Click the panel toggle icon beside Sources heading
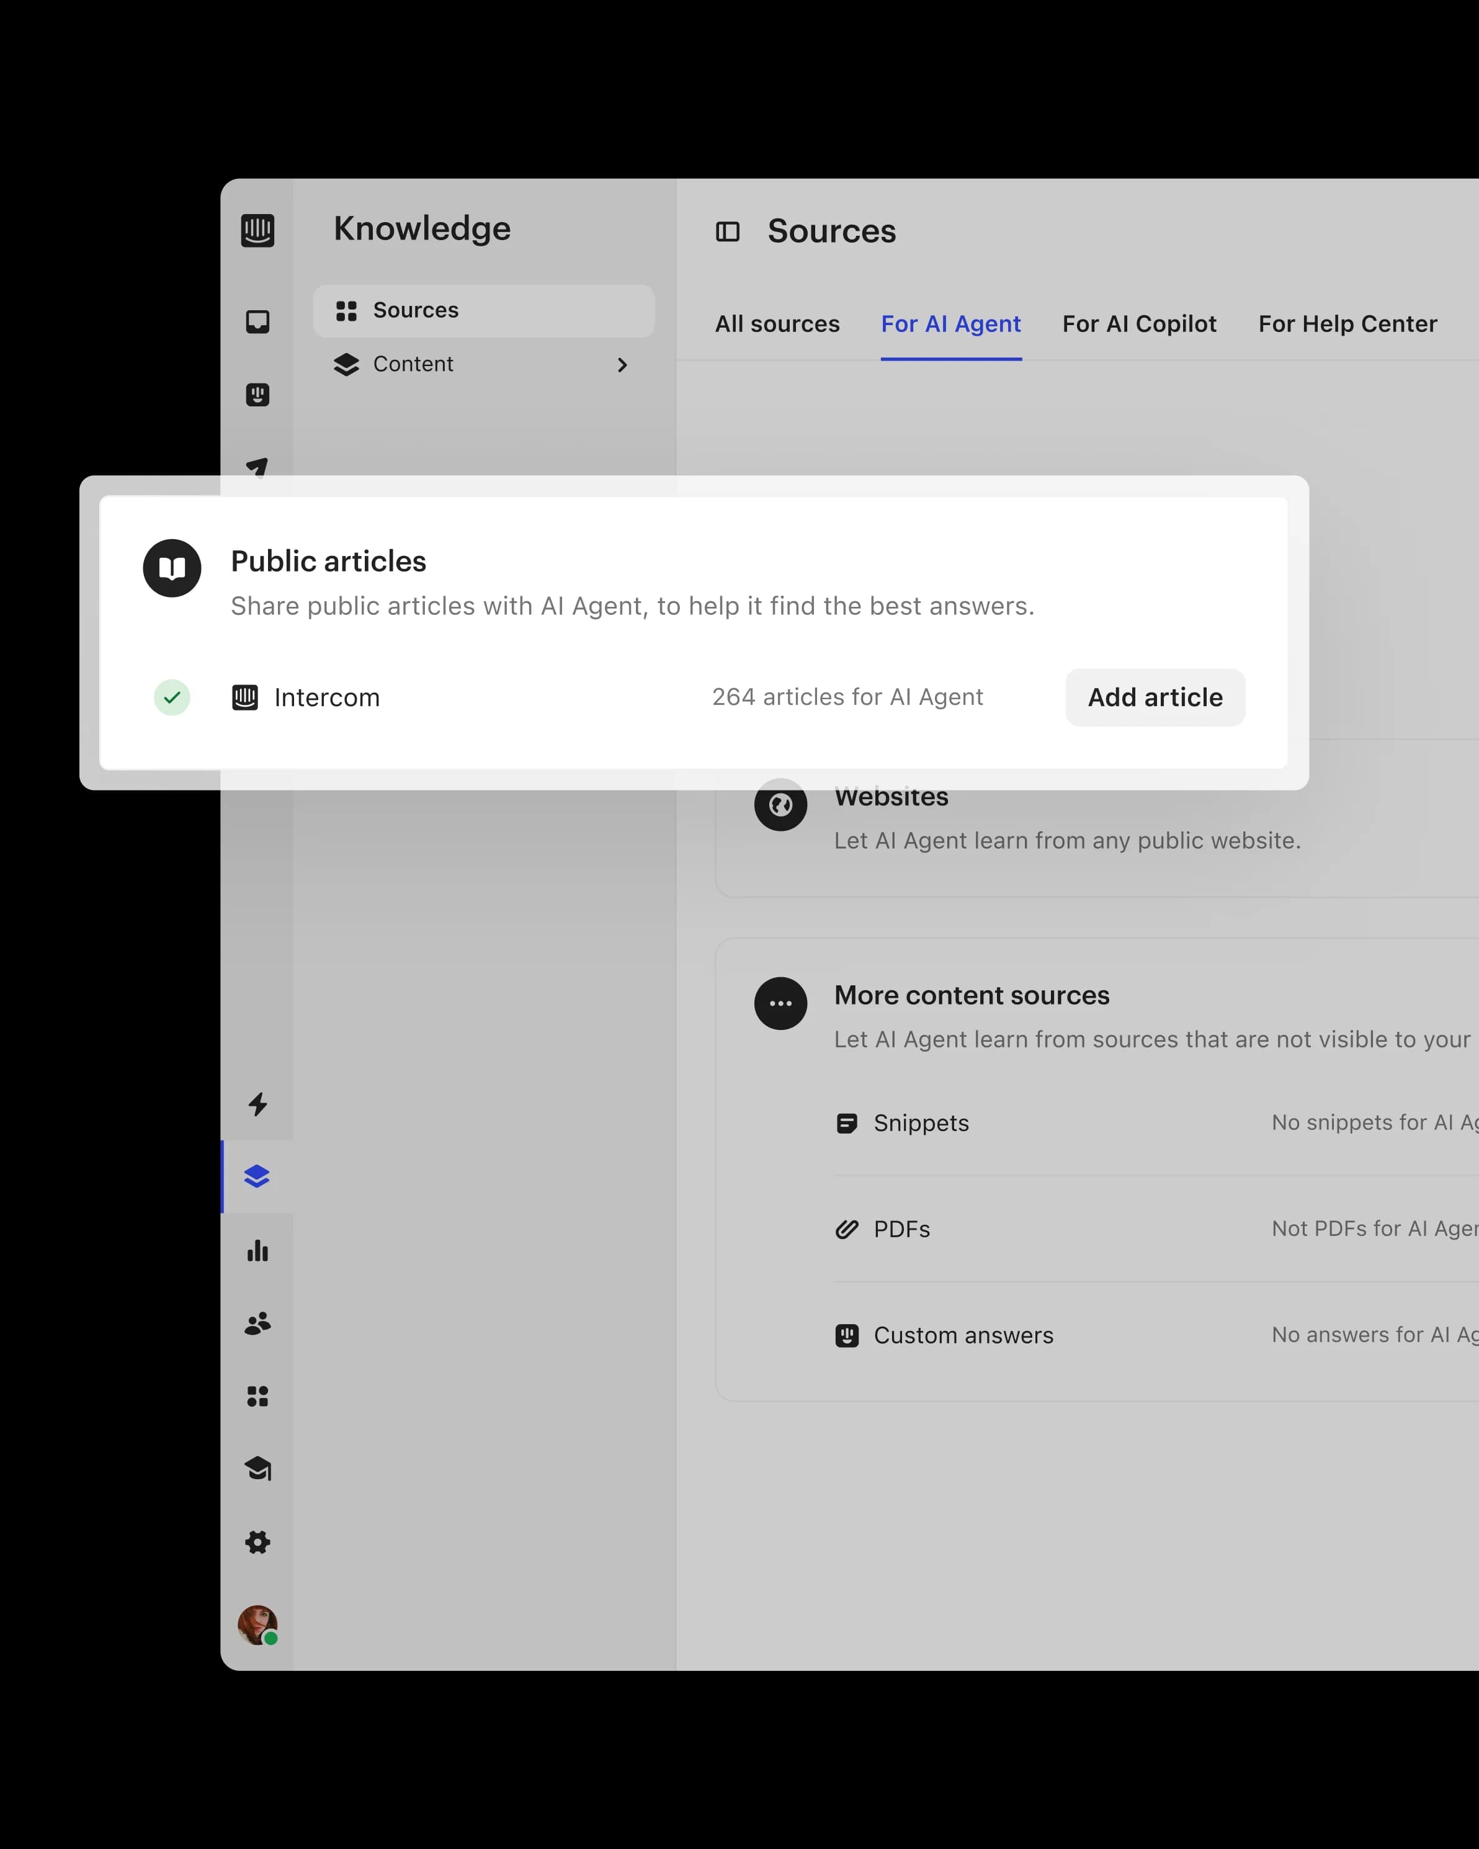This screenshot has width=1479, height=1849. pos(728,231)
